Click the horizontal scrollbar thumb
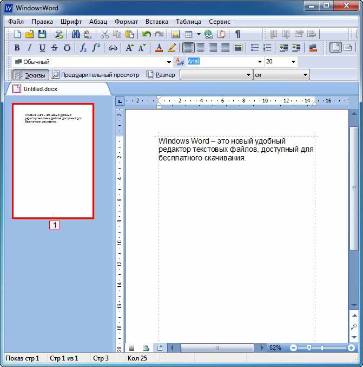Screen dimensions: 363x367 coord(217,348)
